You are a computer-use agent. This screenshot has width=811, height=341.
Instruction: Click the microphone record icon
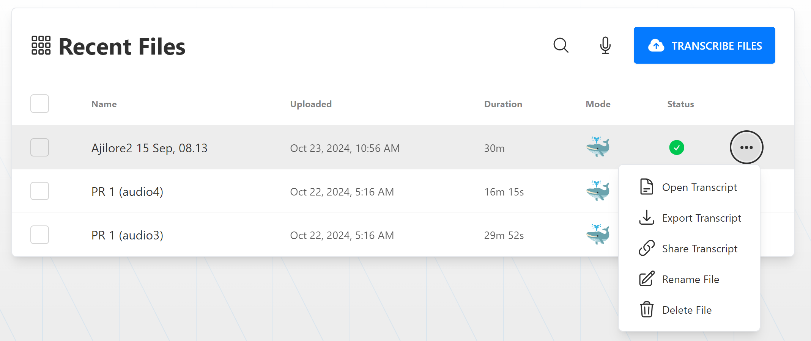(x=605, y=45)
